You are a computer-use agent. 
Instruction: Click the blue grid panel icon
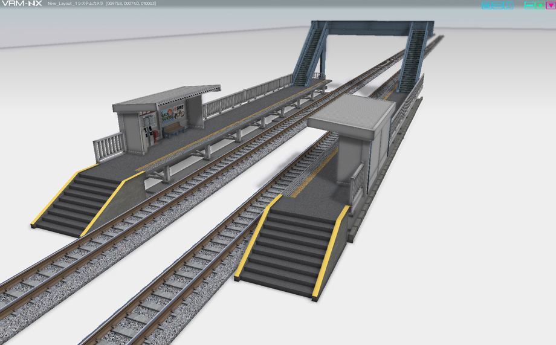486,5
